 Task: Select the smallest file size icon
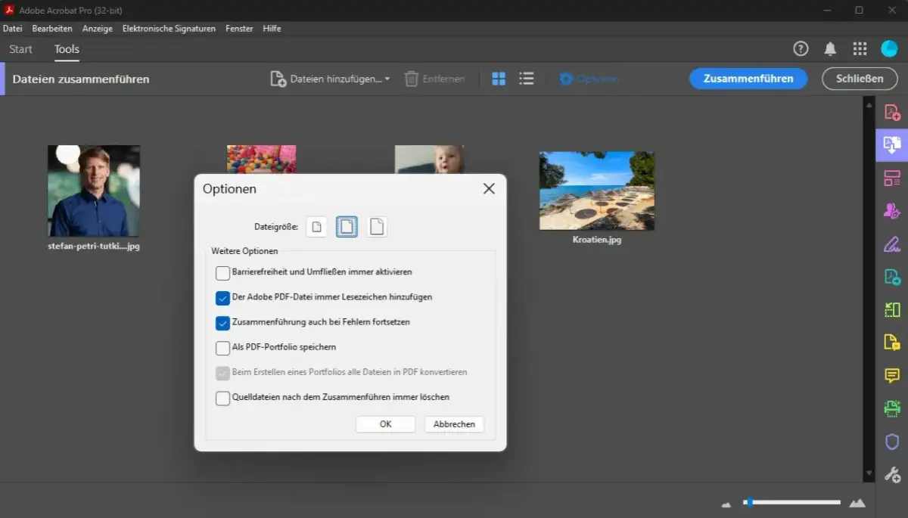tap(318, 226)
